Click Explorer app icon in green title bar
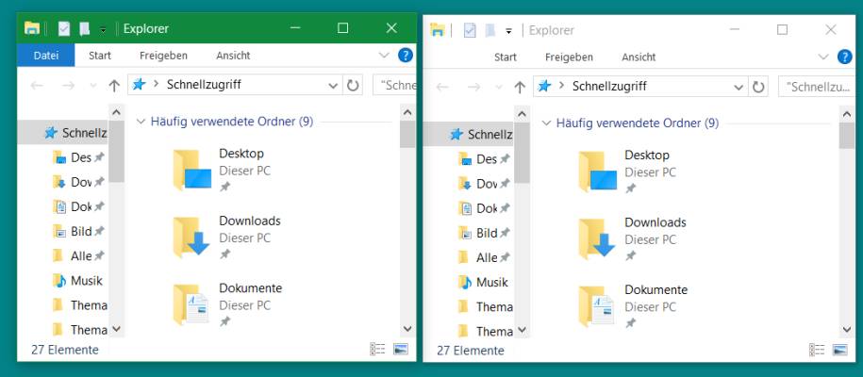The image size is (863, 377). point(32,28)
